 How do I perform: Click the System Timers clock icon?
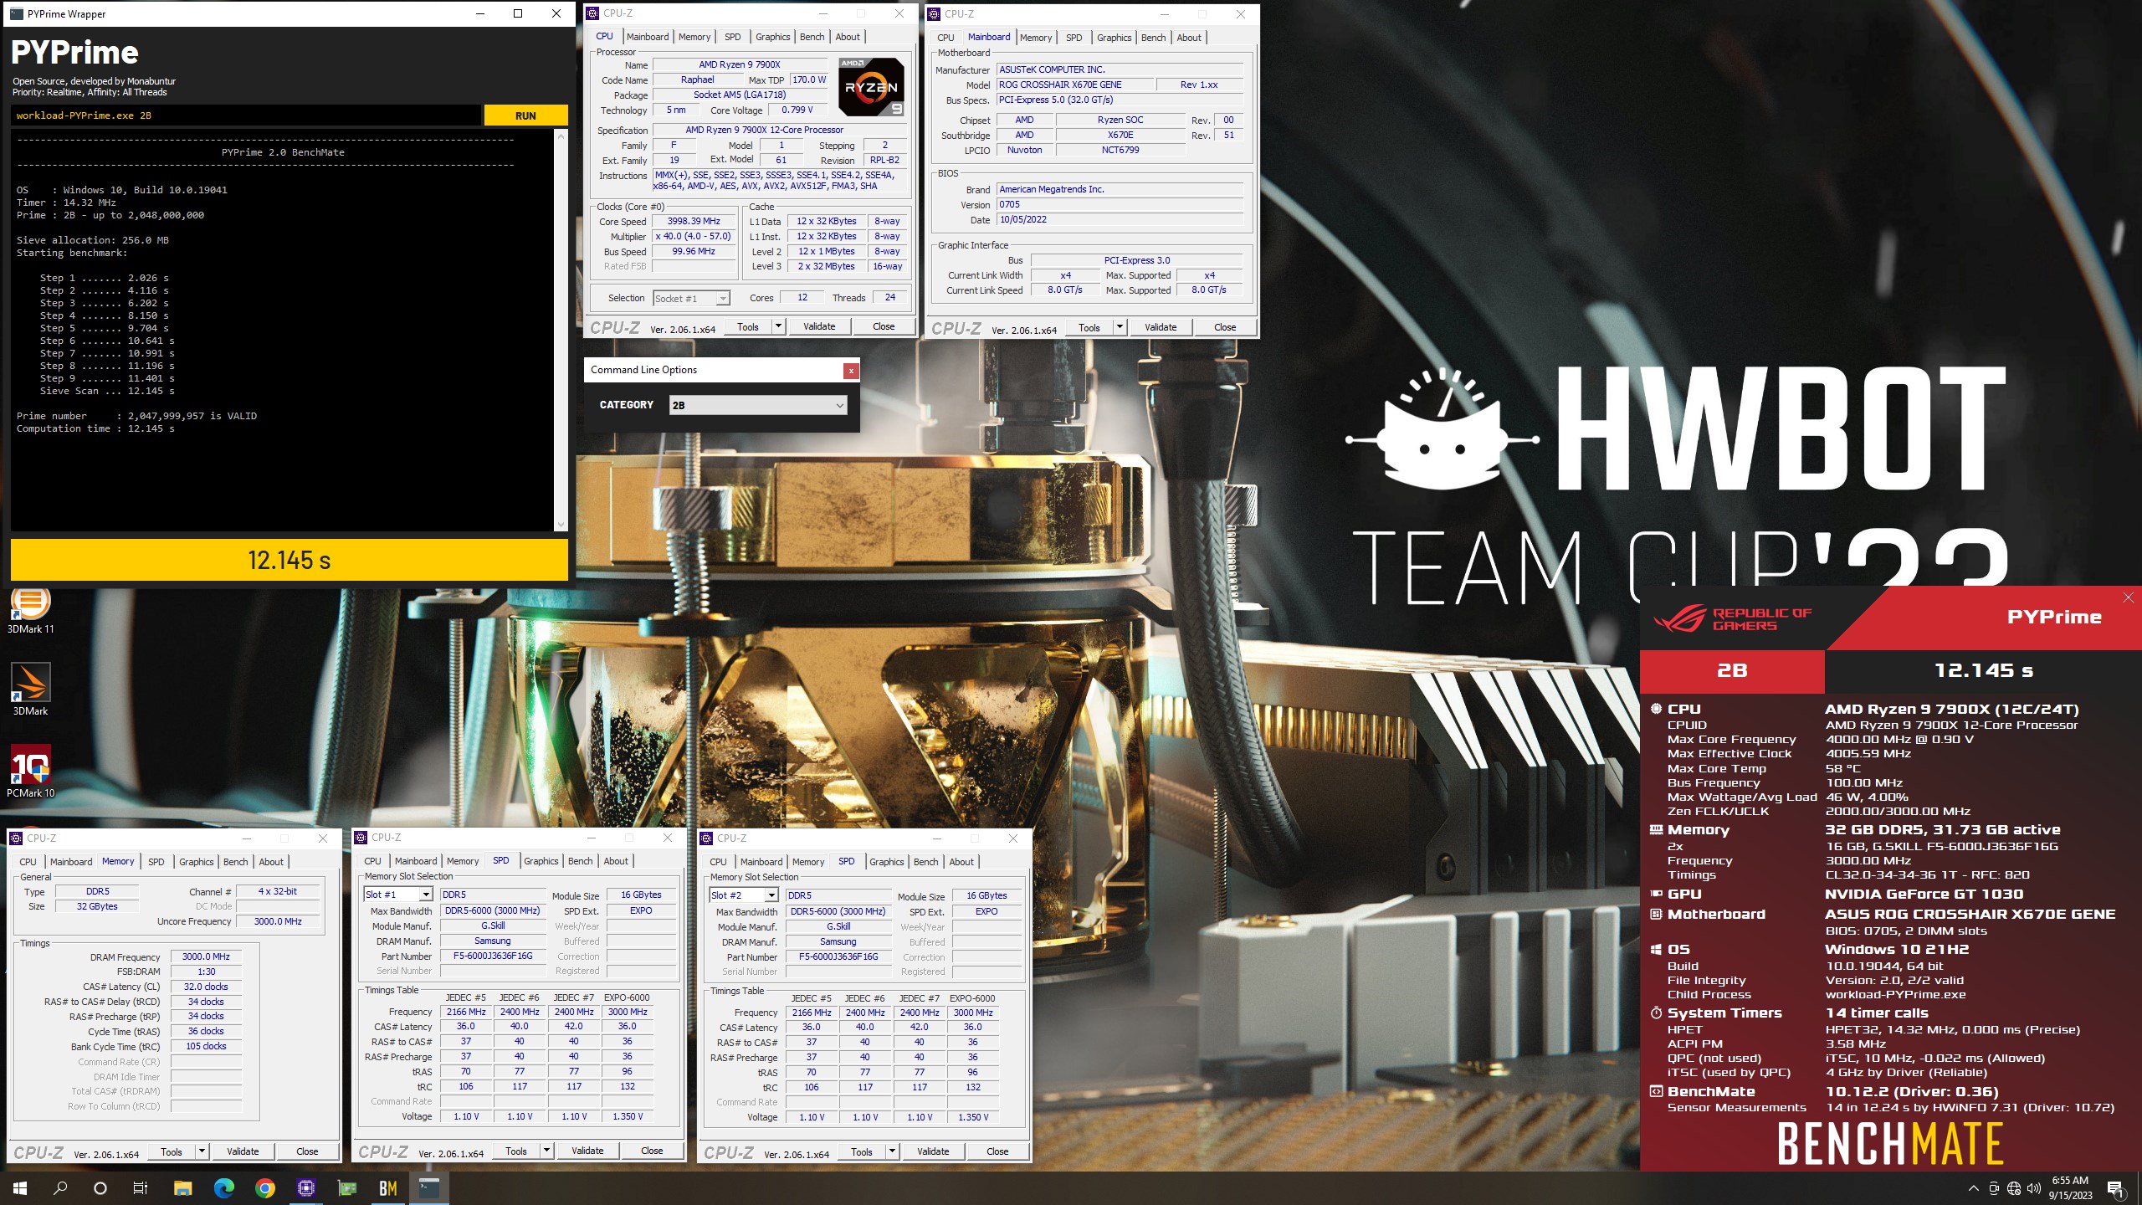click(1656, 1013)
